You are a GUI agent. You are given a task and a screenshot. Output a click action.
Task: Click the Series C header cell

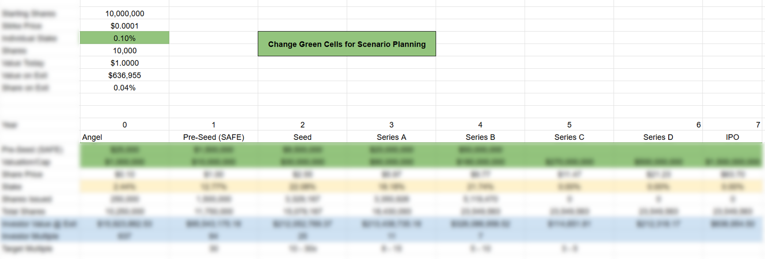(569, 137)
